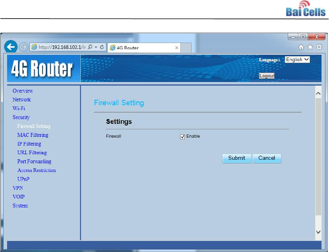Screen dimensions: 329x252
Task: Open the Network menu
Action: (22, 99)
